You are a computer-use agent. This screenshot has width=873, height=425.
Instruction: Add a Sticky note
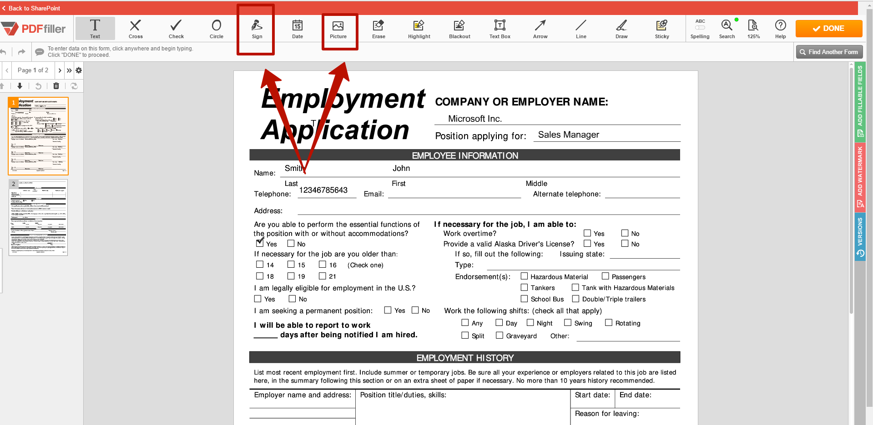pyautogui.click(x=662, y=29)
